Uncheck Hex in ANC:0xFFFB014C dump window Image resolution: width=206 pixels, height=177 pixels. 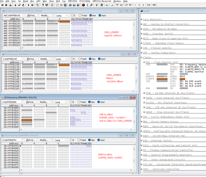[91, 16]
